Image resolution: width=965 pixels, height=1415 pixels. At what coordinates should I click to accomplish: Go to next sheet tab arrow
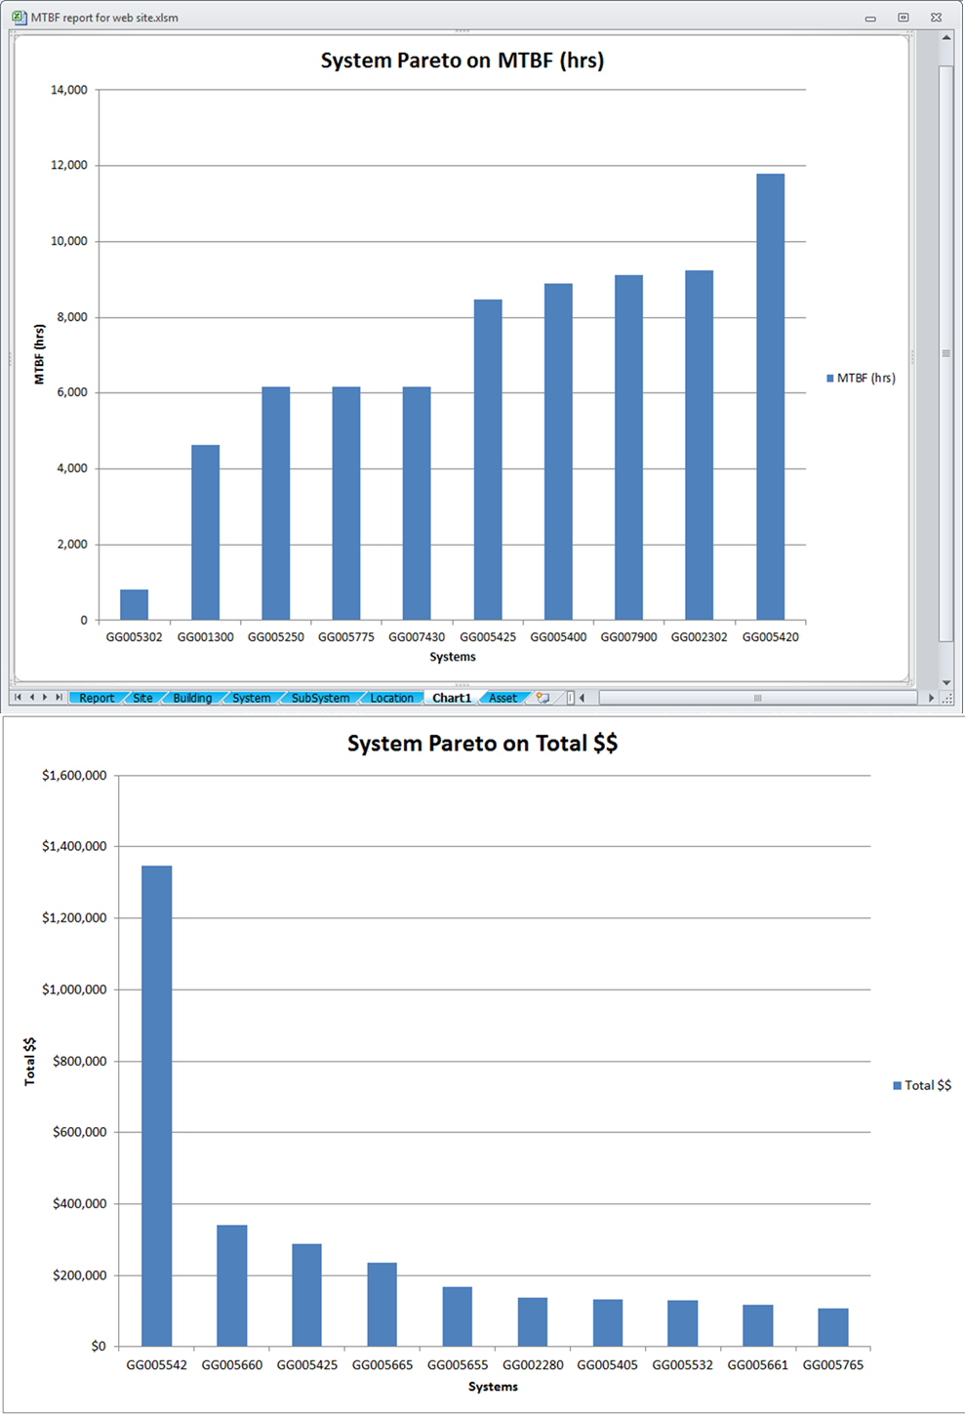tap(45, 698)
